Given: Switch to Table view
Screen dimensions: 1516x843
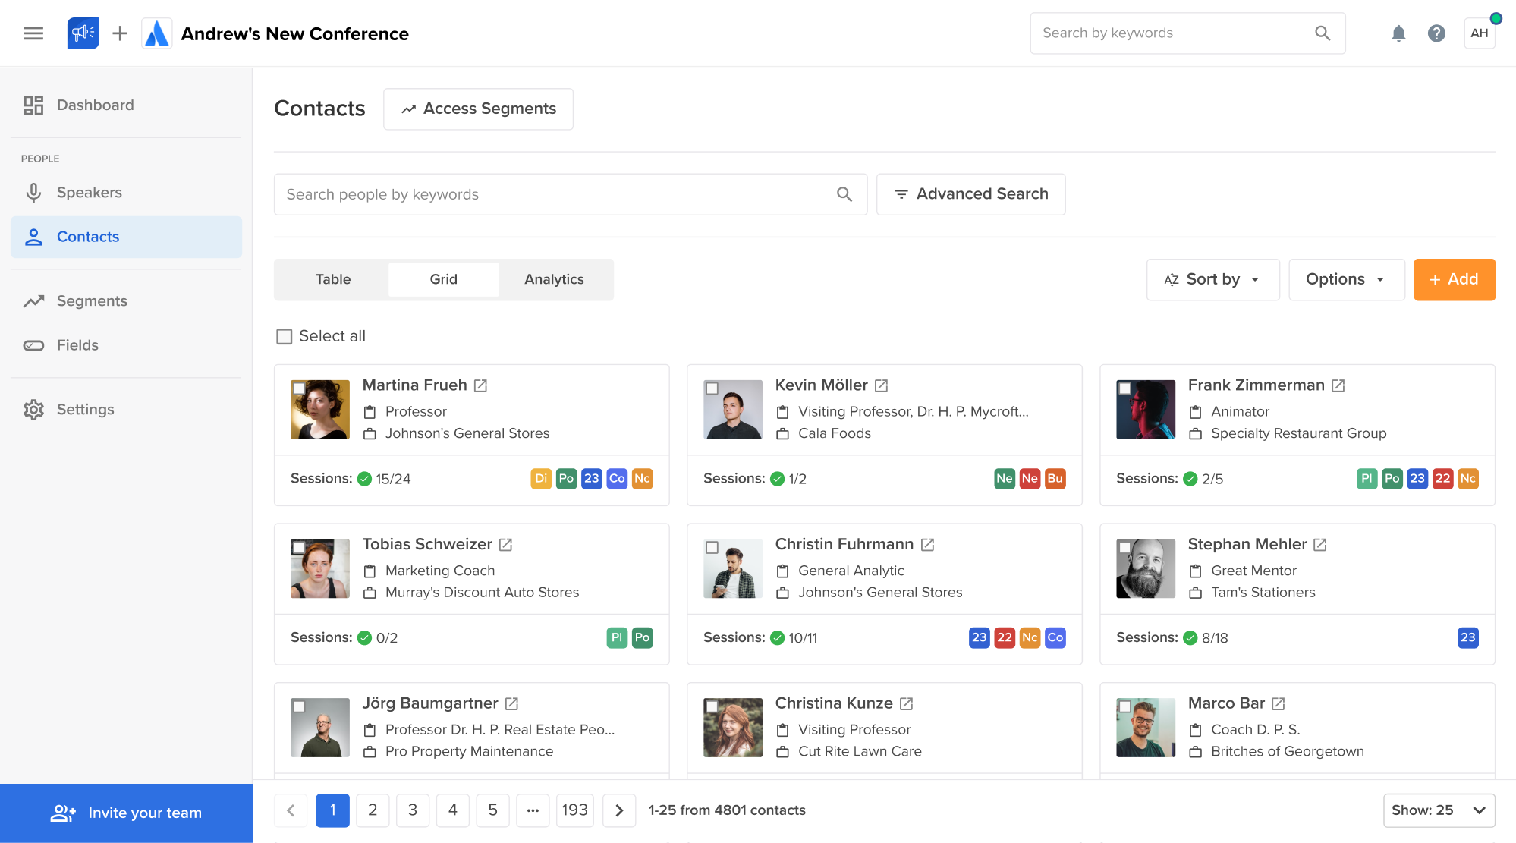Looking at the screenshot, I should coord(332,279).
